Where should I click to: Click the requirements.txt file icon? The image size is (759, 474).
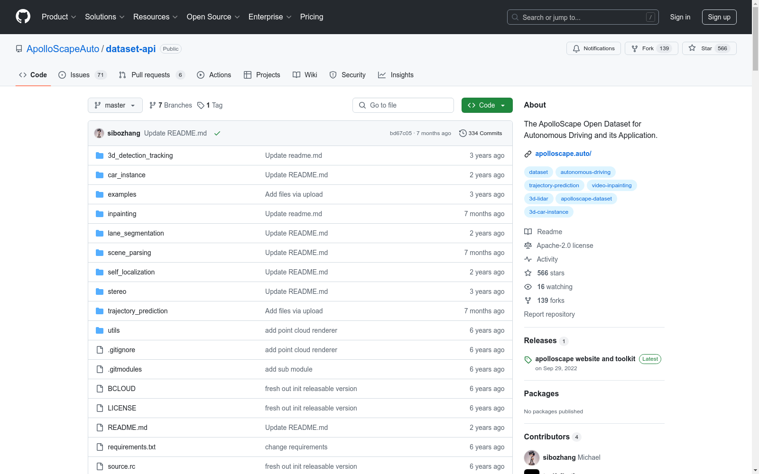(x=100, y=447)
